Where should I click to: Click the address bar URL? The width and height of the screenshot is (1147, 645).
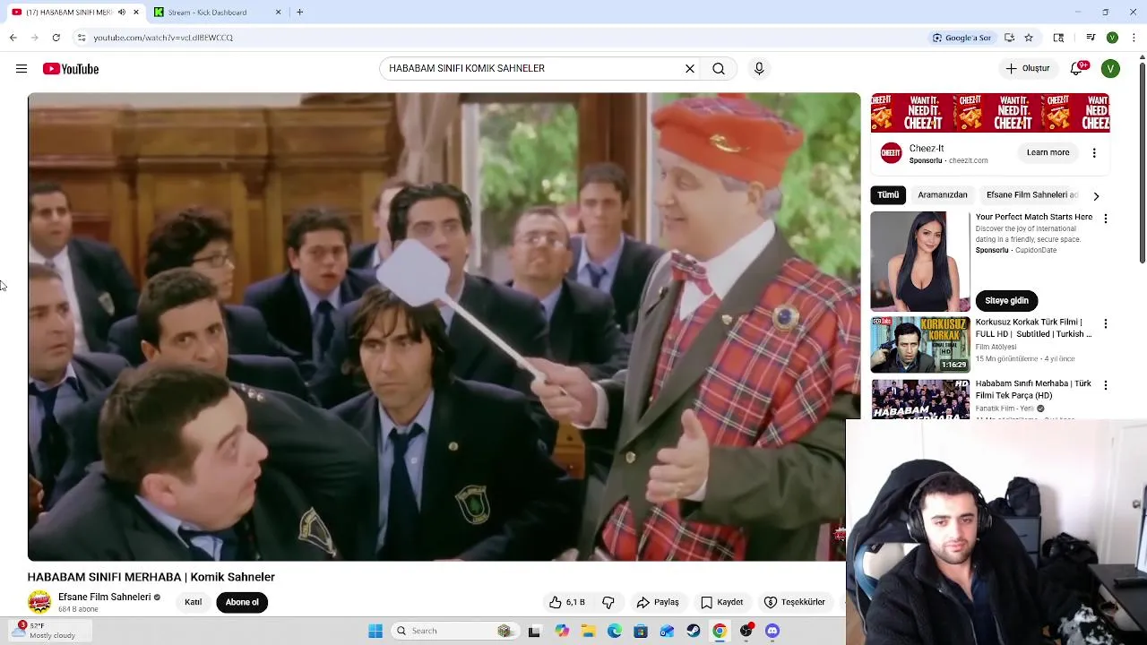[x=163, y=38]
